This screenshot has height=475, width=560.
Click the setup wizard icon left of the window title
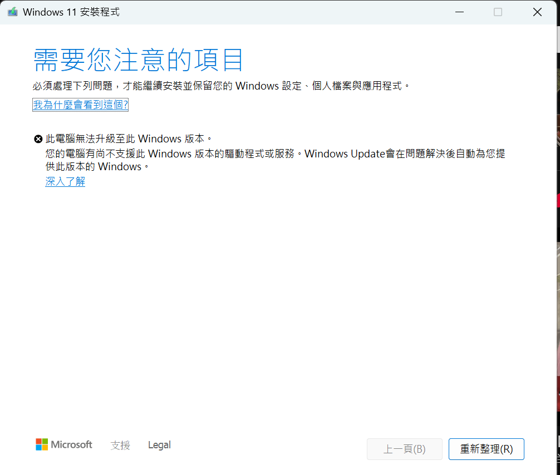[x=12, y=11]
